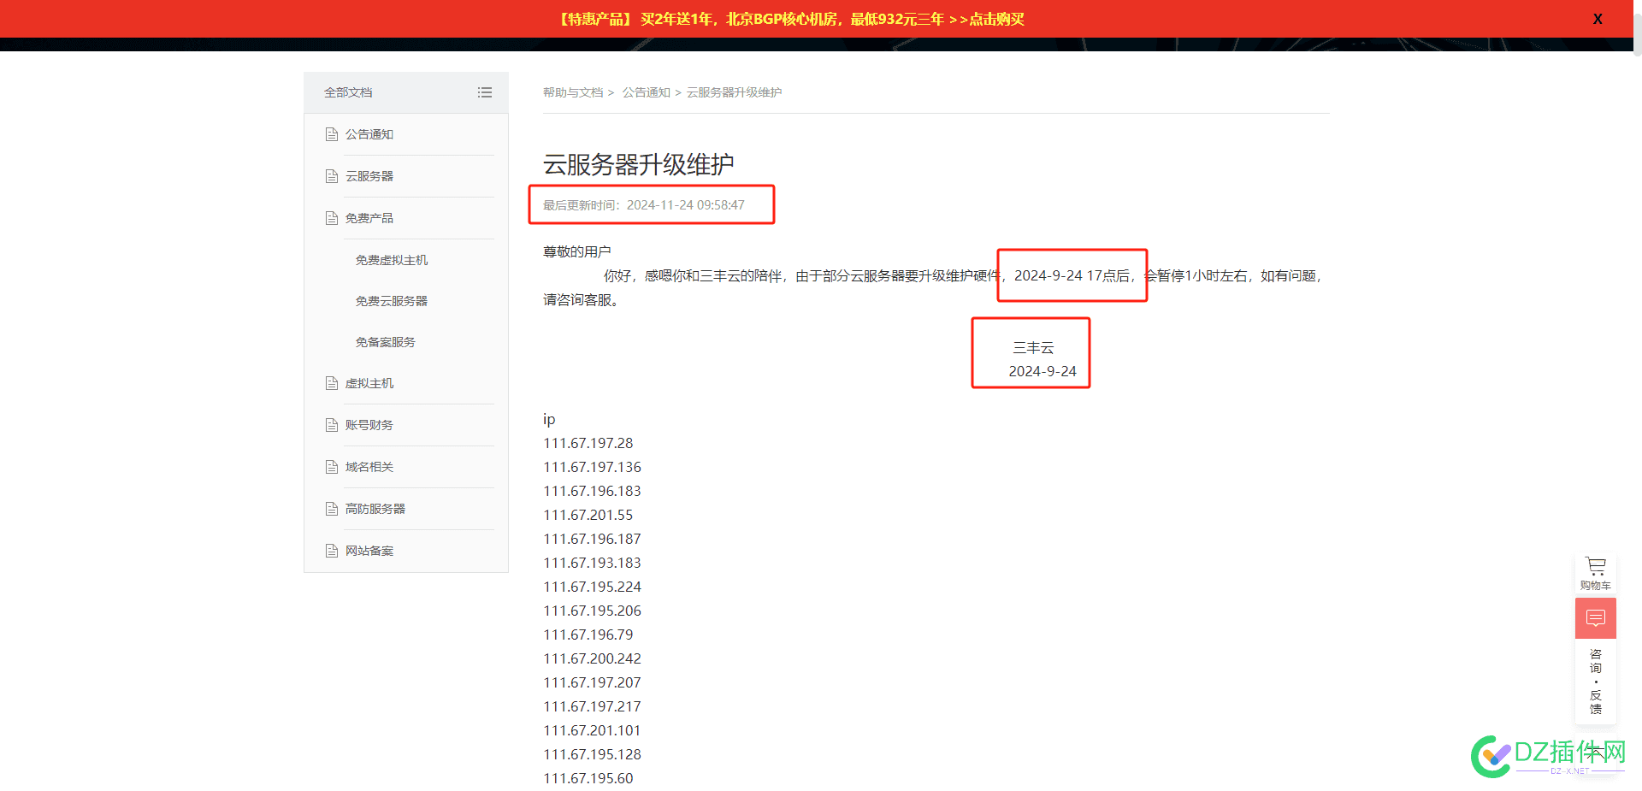
Task: Click IP address 111.67.196.79
Action: 588,635
